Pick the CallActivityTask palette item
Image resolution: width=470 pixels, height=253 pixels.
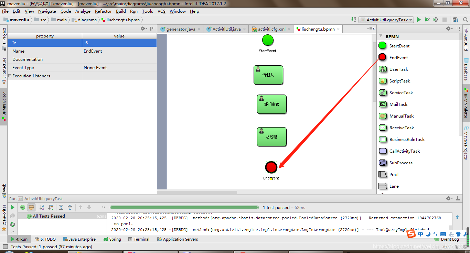tap(399, 151)
